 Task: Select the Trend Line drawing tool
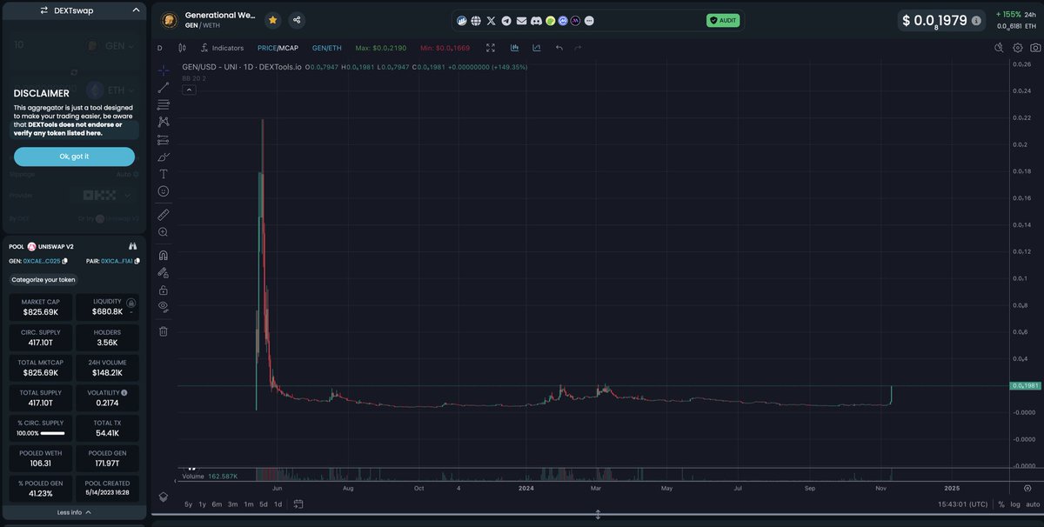point(163,86)
